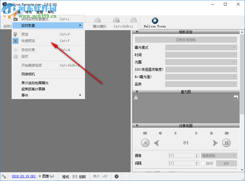Screen dimensions: 245x181
Task: Open the wrench icon in status bar
Action: point(4,176)
